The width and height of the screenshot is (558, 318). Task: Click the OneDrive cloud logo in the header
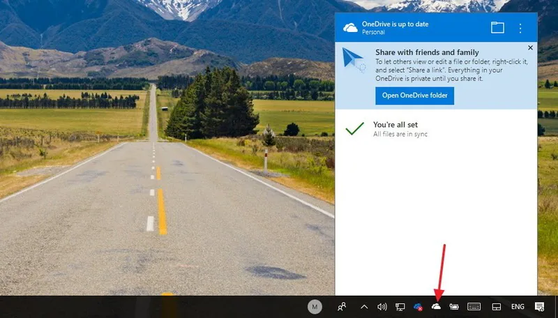pyautogui.click(x=350, y=28)
